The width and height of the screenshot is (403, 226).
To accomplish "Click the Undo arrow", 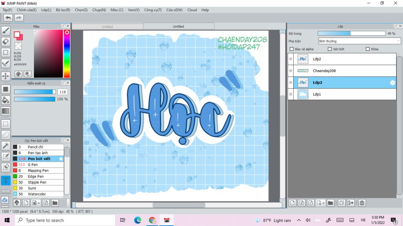I will tap(8, 18).
